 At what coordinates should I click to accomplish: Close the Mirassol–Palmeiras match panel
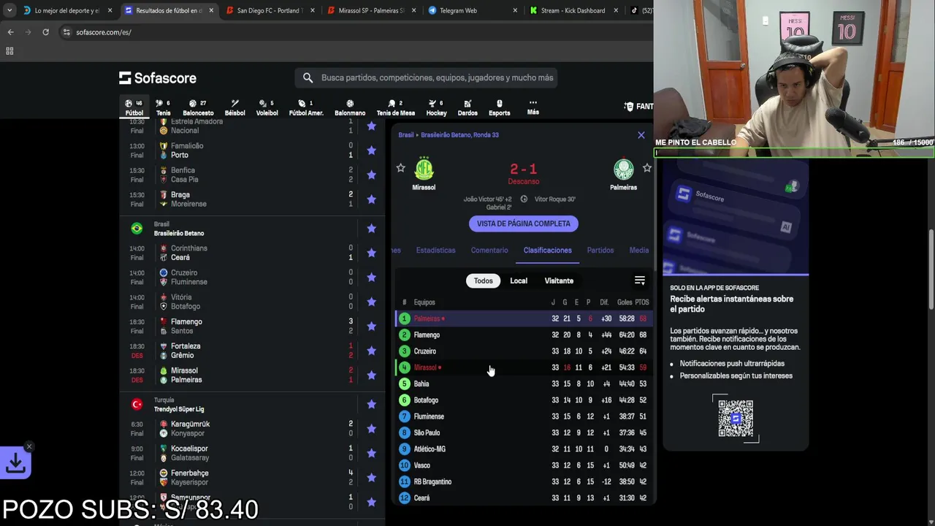pyautogui.click(x=641, y=135)
